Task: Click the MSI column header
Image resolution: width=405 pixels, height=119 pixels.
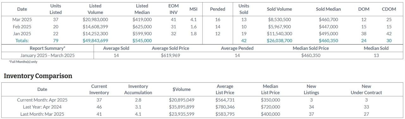Action: point(193,9)
